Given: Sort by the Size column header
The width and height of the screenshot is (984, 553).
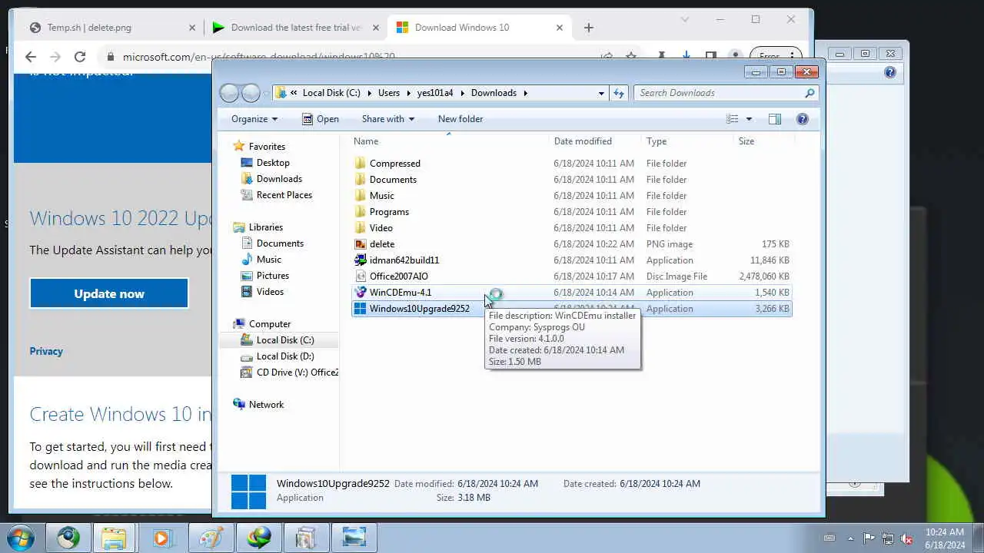Looking at the screenshot, I should point(746,141).
